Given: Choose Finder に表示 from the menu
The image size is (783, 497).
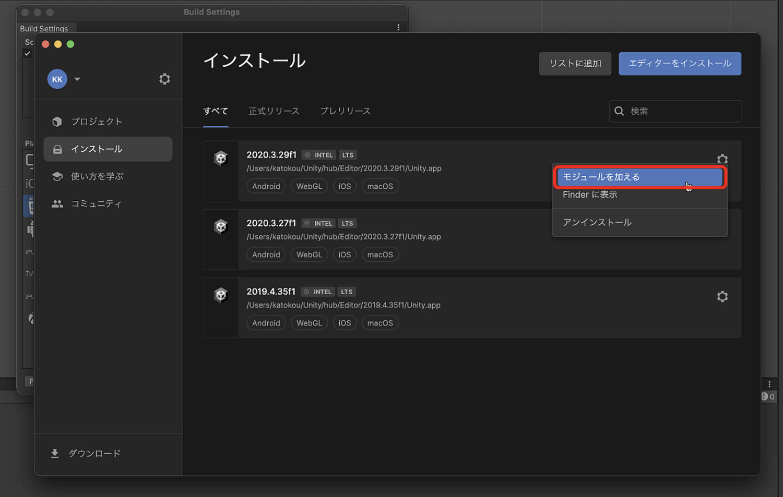Looking at the screenshot, I should pos(639,195).
